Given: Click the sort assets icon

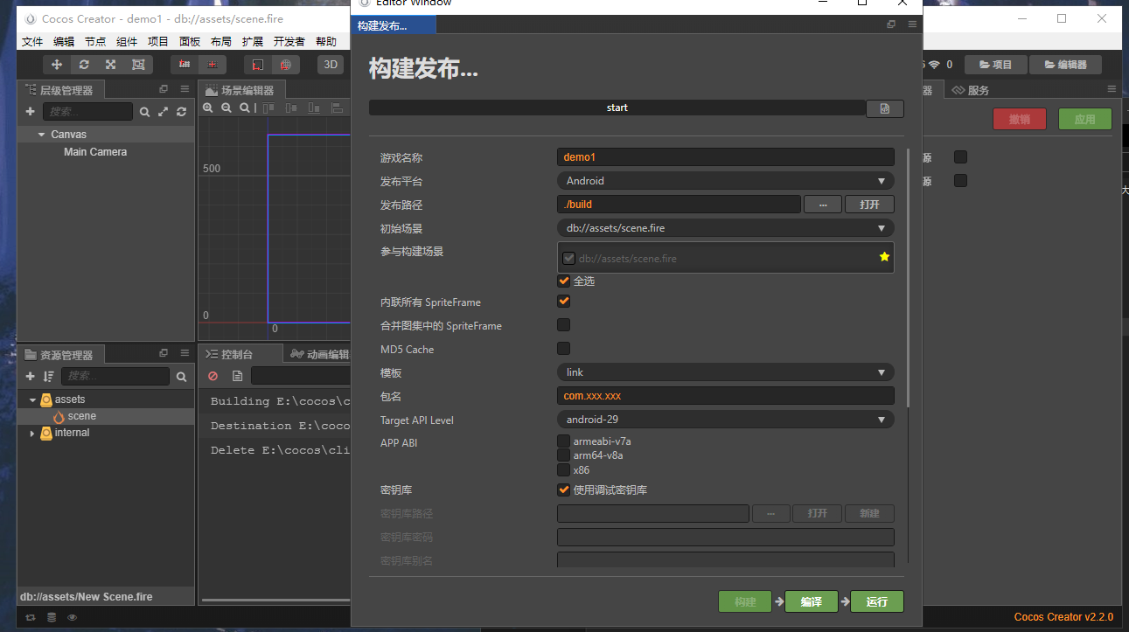Looking at the screenshot, I should pos(48,377).
